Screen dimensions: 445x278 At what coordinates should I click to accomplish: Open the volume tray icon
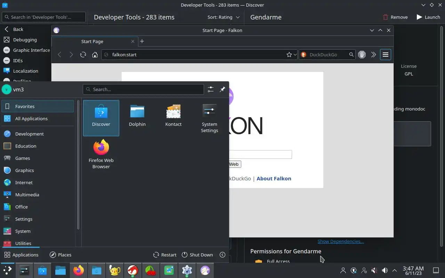click(385, 270)
